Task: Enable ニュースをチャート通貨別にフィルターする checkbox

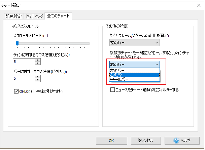Action: [x=113, y=90]
